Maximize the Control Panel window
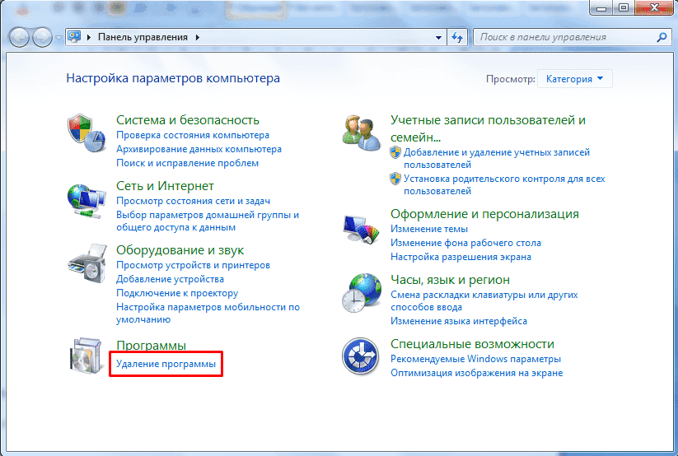 point(623,7)
